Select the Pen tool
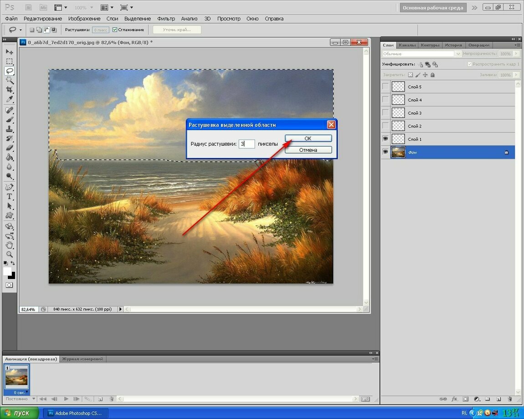Image resolution: width=524 pixels, height=419 pixels. [x=10, y=187]
